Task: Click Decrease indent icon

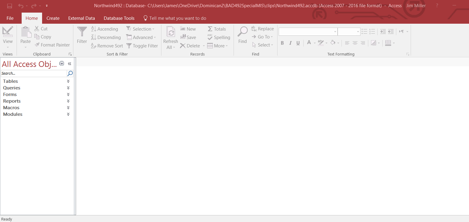Action: tap(391, 31)
